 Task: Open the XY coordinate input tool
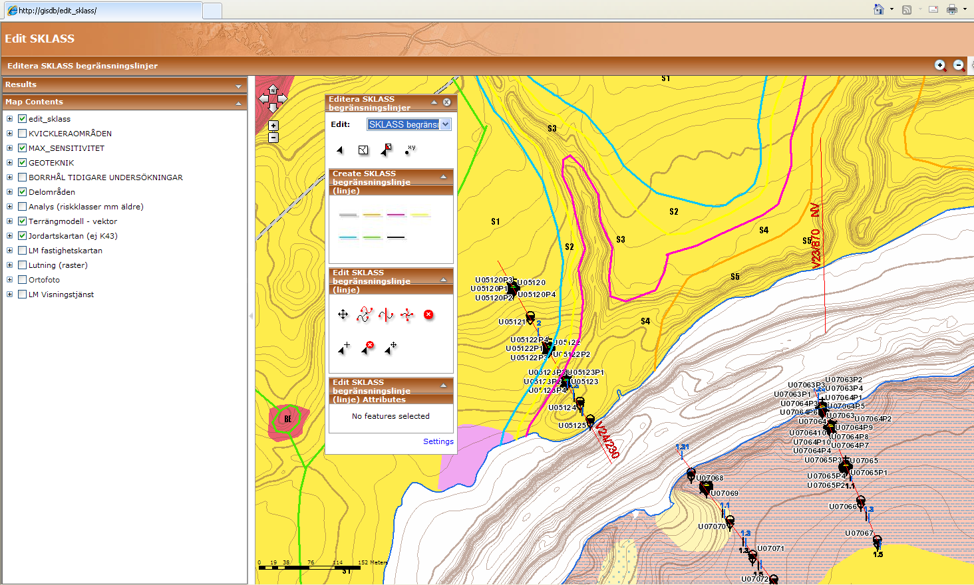[410, 150]
